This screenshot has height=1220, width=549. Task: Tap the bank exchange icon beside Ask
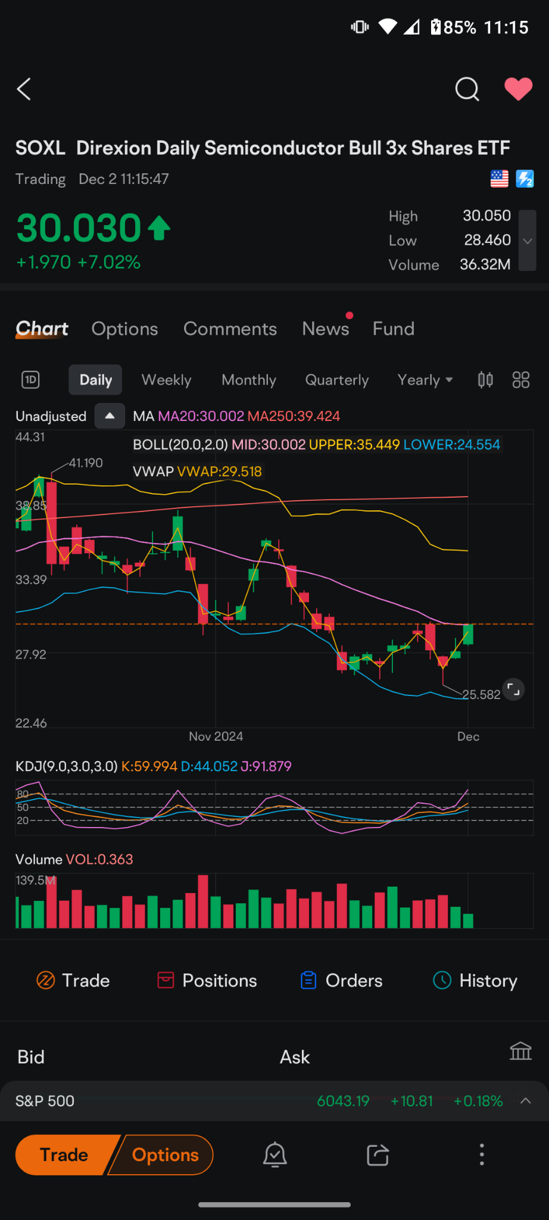click(x=520, y=1051)
